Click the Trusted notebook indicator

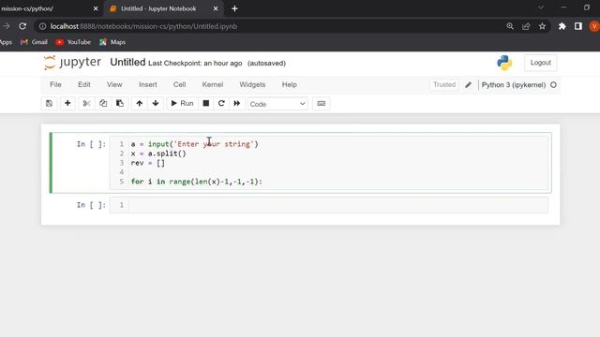444,85
